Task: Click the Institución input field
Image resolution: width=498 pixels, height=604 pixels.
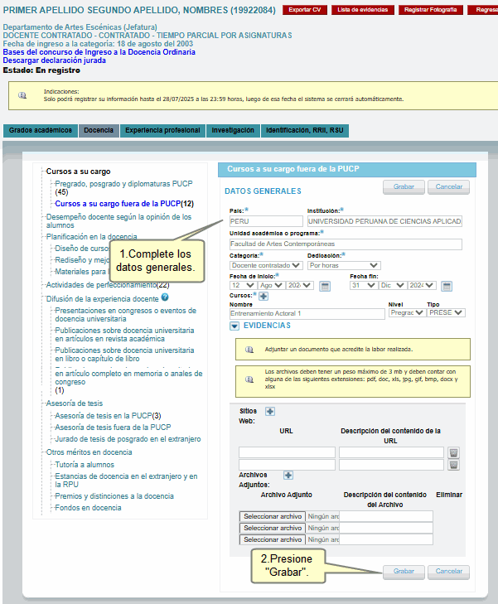Action: pyautogui.click(x=384, y=221)
